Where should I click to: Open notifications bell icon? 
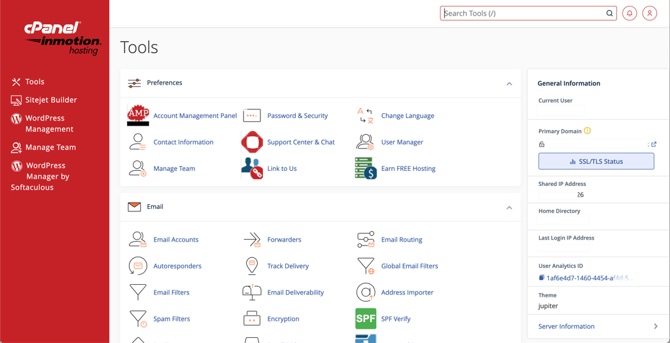[x=629, y=13]
